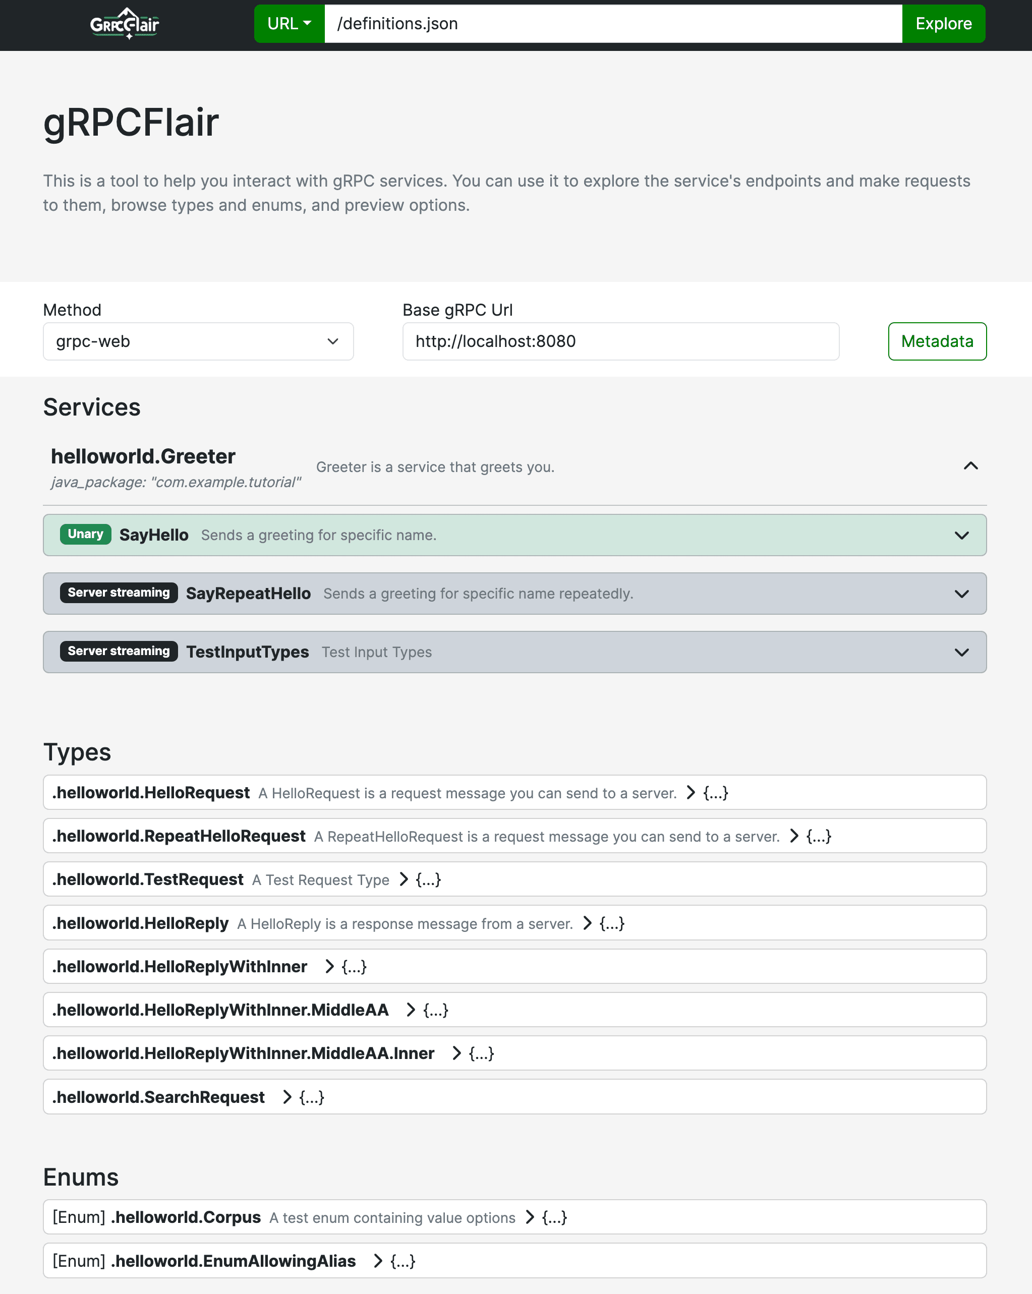The image size is (1032, 1294).
Task: Expand the SayHello unary method row
Action: click(x=961, y=536)
